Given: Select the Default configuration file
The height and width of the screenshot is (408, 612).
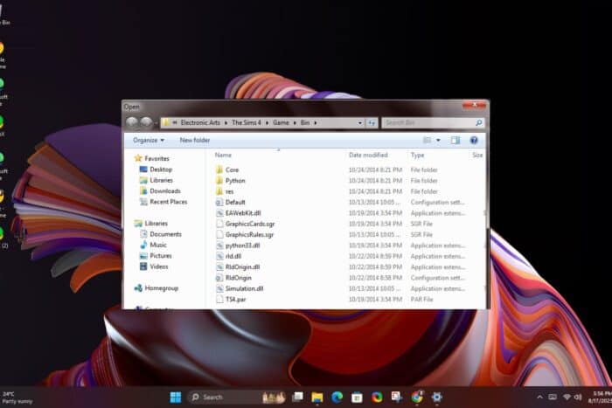Looking at the screenshot, I should pyautogui.click(x=235, y=202).
